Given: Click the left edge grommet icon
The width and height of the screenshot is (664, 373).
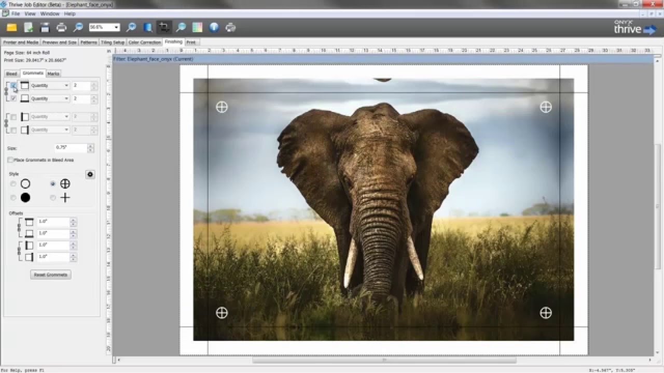Looking at the screenshot, I should click(24, 117).
